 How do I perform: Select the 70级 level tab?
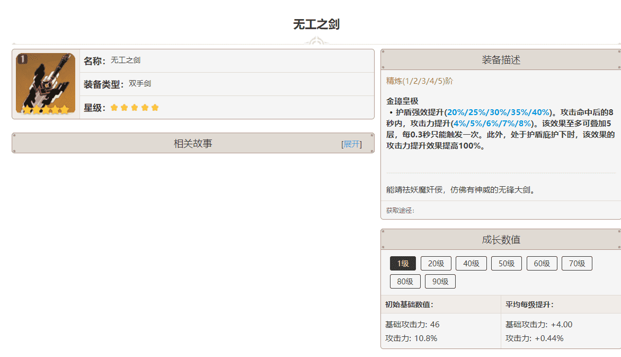pyautogui.click(x=577, y=264)
